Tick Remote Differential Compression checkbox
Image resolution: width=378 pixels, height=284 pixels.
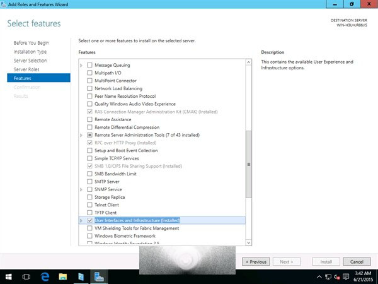click(x=89, y=127)
